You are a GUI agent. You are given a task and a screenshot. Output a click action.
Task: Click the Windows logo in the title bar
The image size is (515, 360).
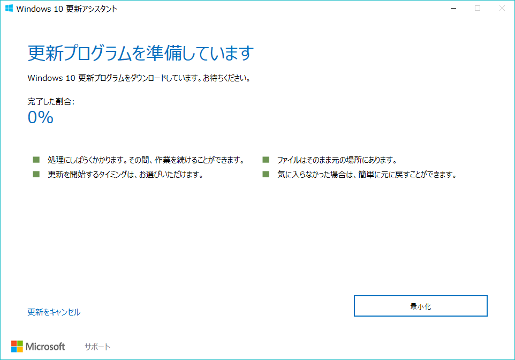pos(9,8)
